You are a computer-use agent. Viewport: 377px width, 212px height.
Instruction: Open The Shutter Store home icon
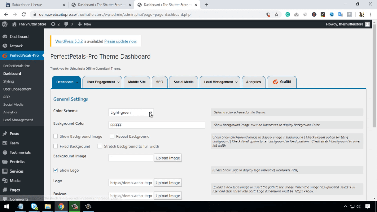(x=14, y=24)
